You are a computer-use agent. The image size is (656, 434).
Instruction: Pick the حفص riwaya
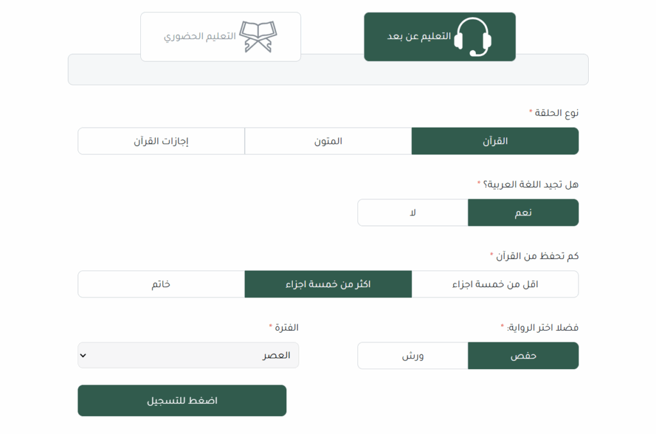point(523,356)
